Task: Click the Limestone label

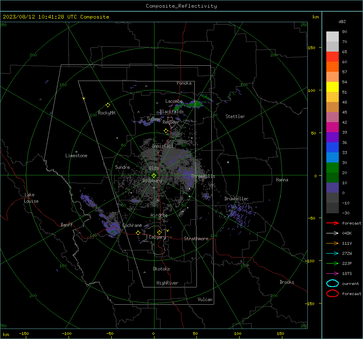Action: pos(76,156)
